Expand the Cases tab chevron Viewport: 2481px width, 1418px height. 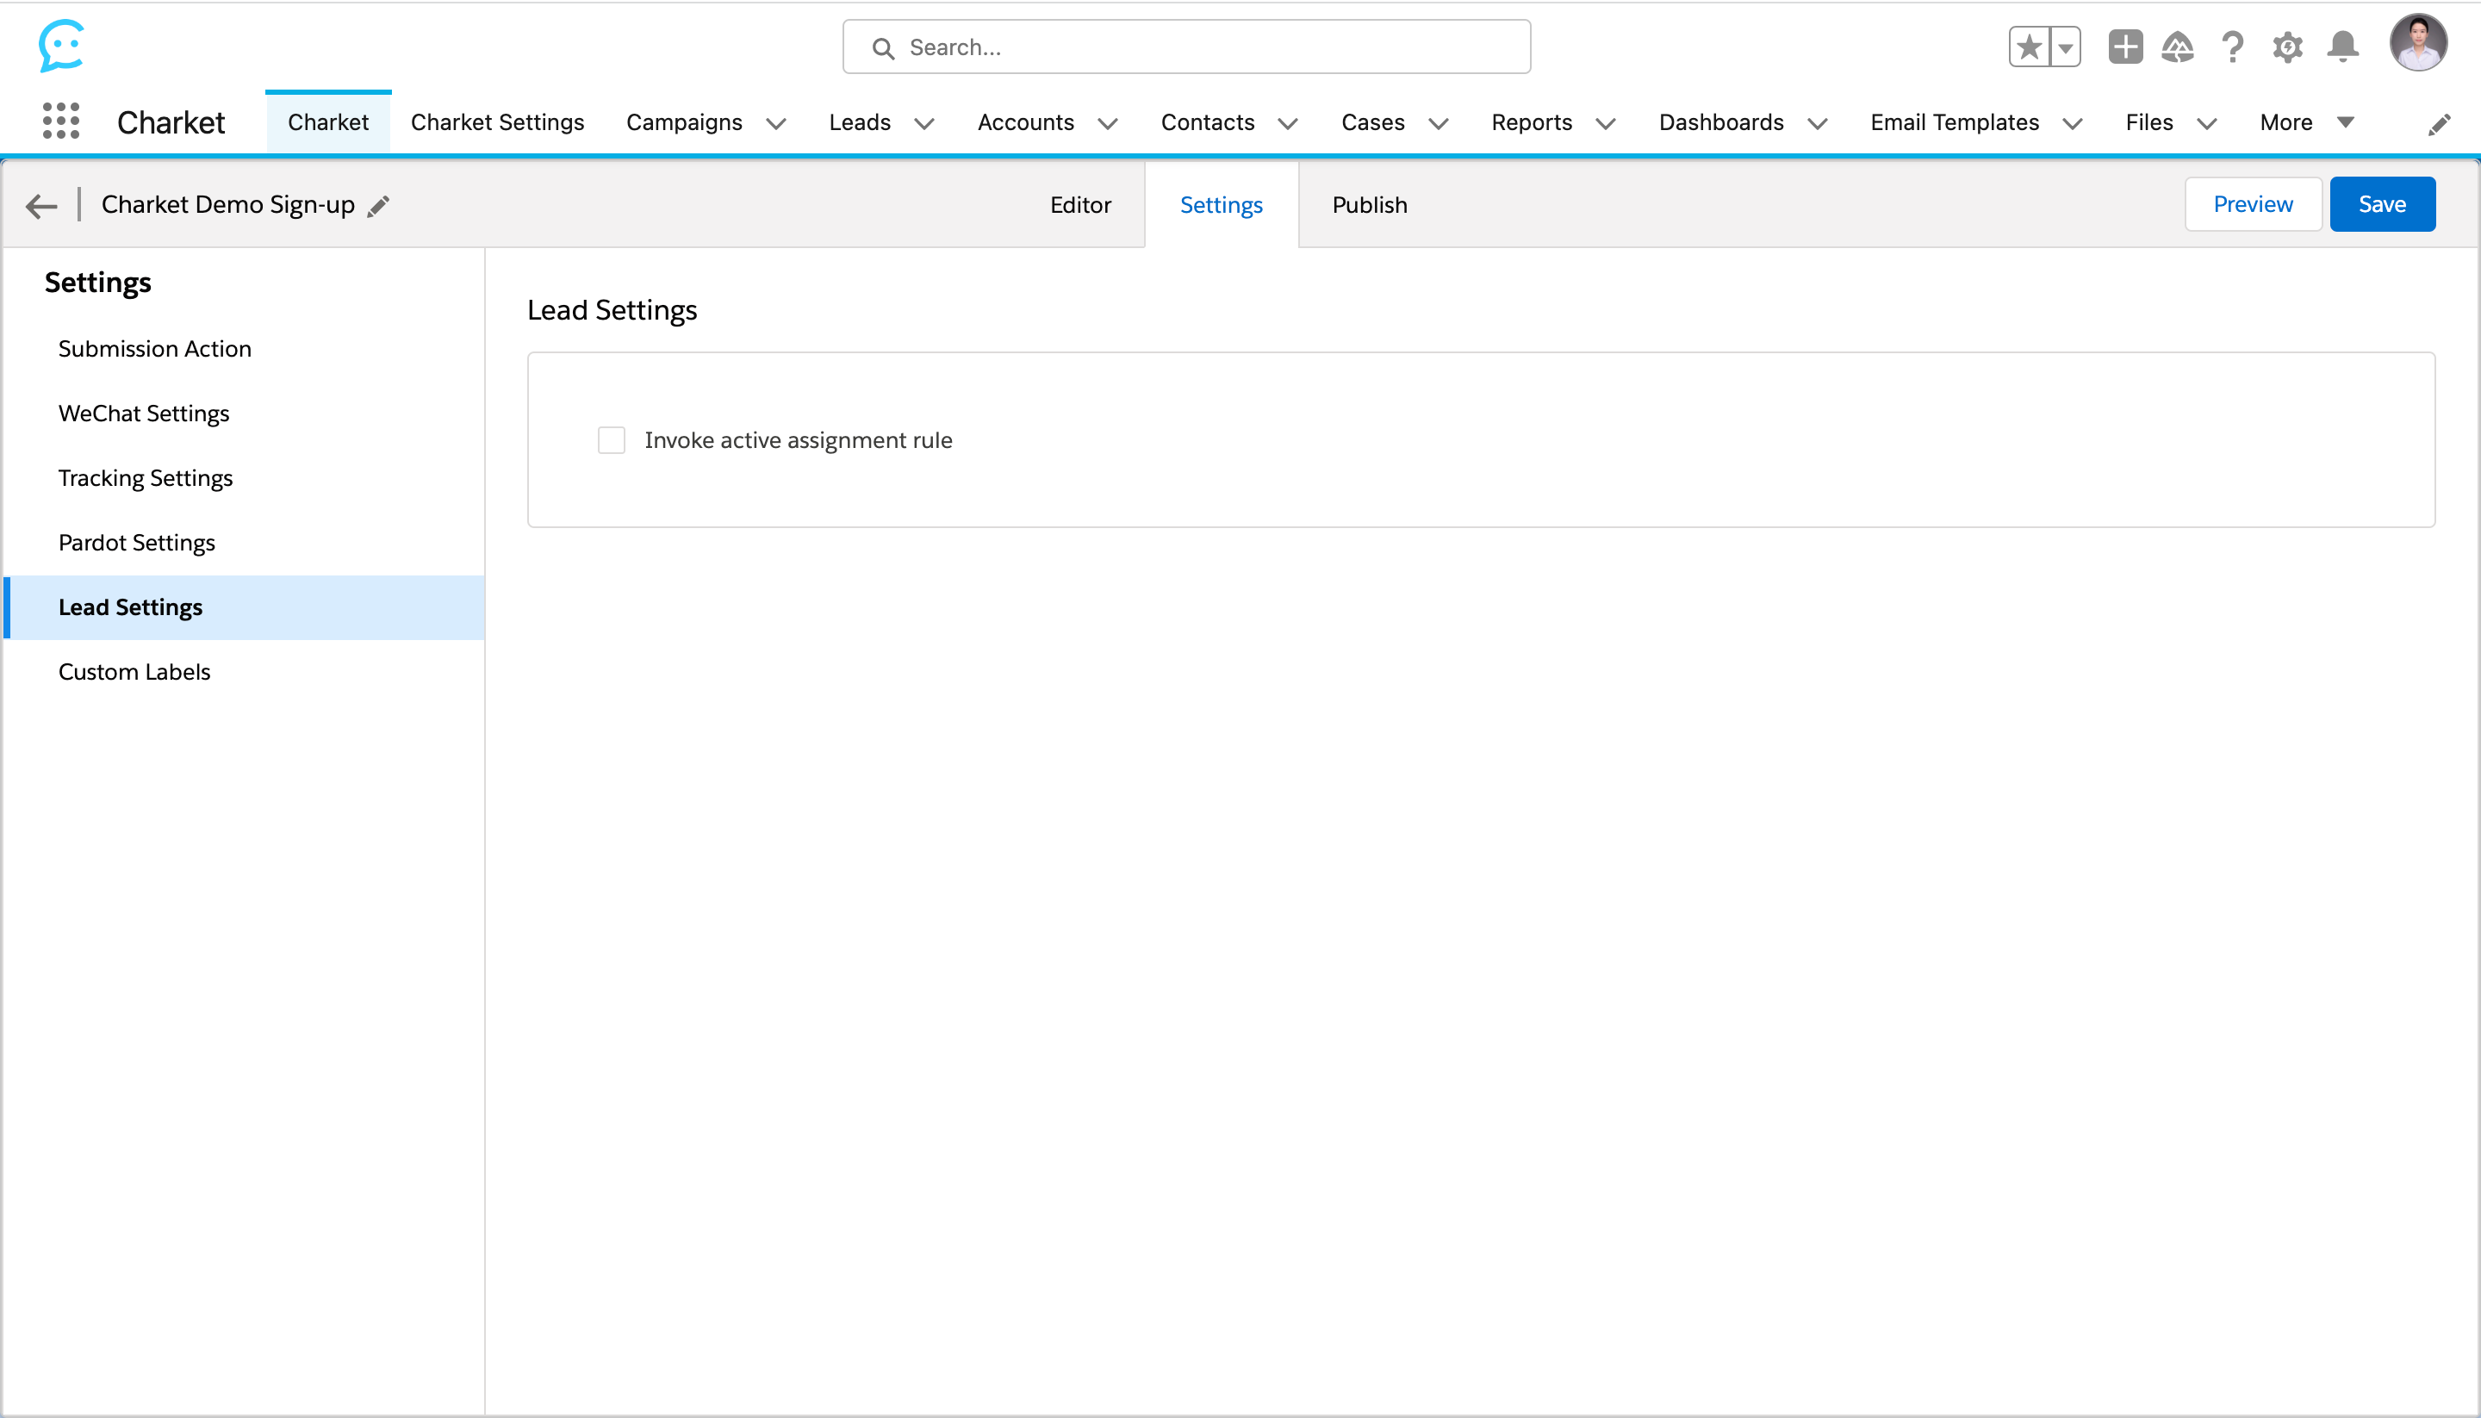point(1438,124)
